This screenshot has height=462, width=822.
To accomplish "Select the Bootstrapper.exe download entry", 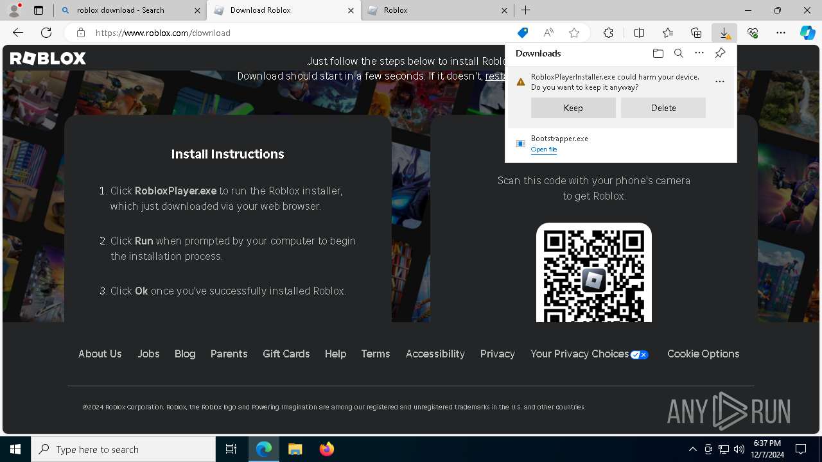I will coord(621,144).
